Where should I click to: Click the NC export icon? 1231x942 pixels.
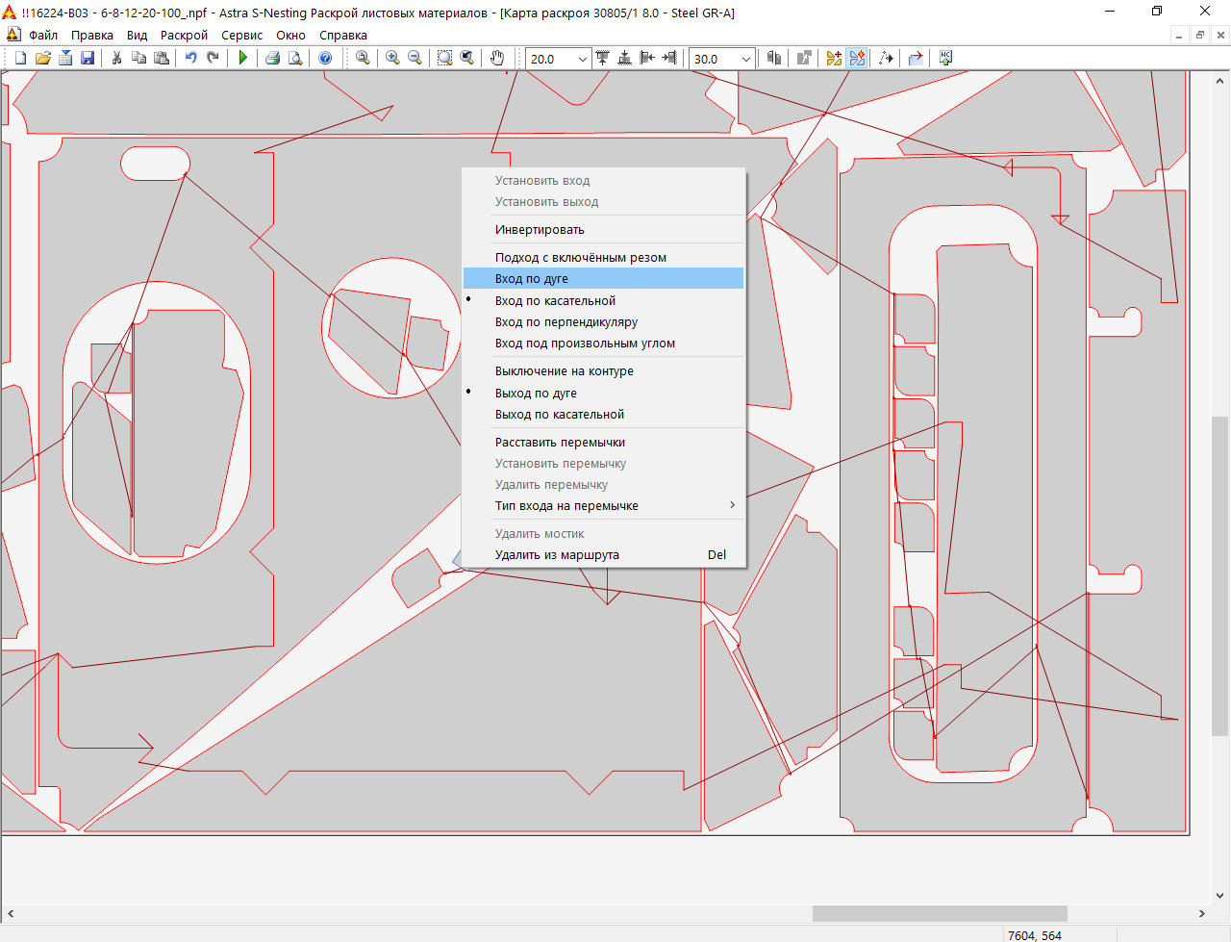(945, 58)
